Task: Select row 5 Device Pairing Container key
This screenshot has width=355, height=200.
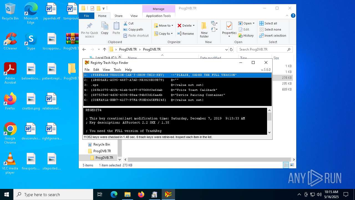Action: (177, 95)
